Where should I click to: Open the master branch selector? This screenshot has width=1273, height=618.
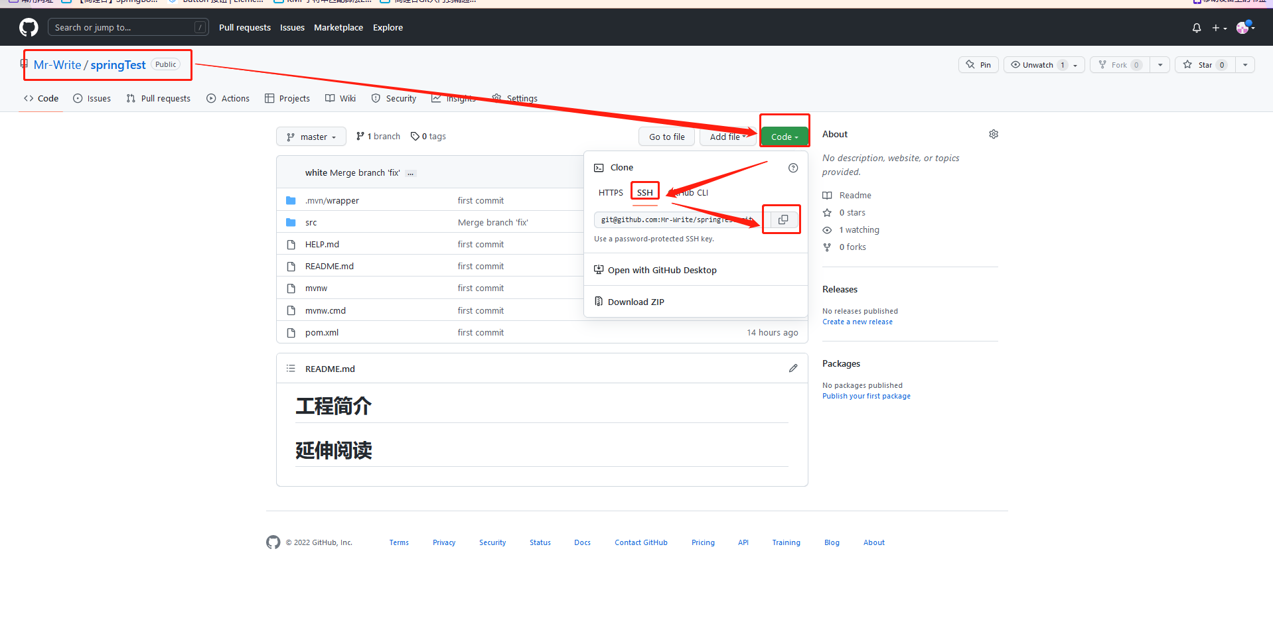click(x=311, y=137)
